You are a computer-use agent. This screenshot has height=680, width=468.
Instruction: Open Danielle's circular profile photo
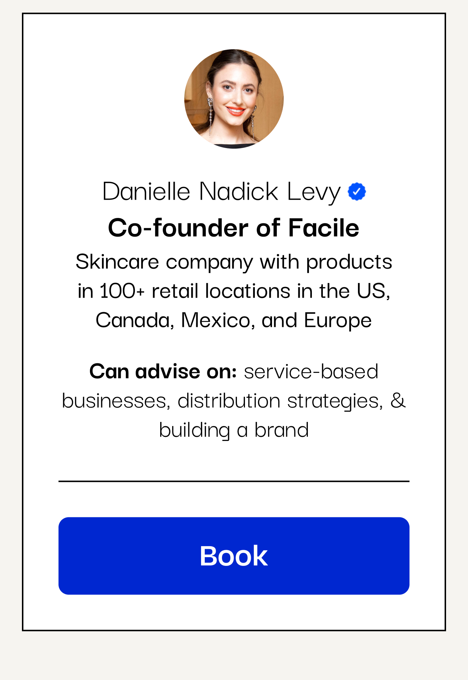[234, 99]
